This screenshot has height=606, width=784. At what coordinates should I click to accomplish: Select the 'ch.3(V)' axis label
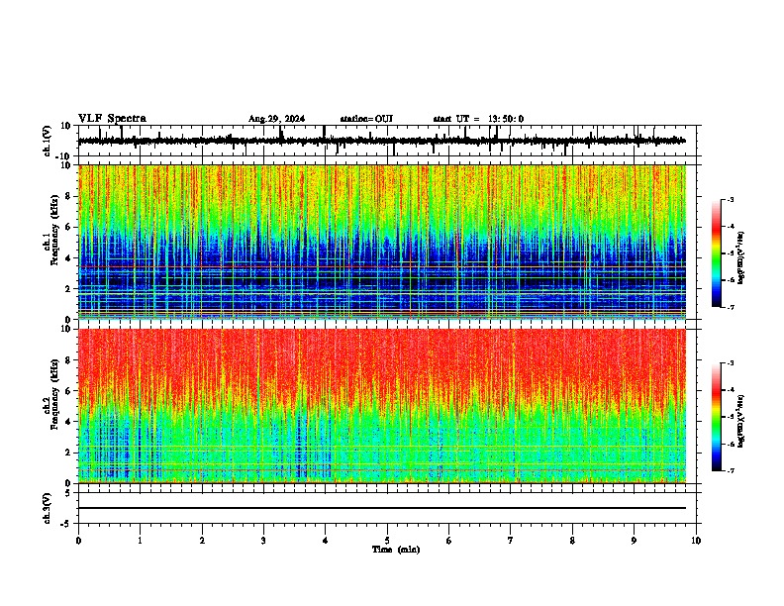pos(48,508)
